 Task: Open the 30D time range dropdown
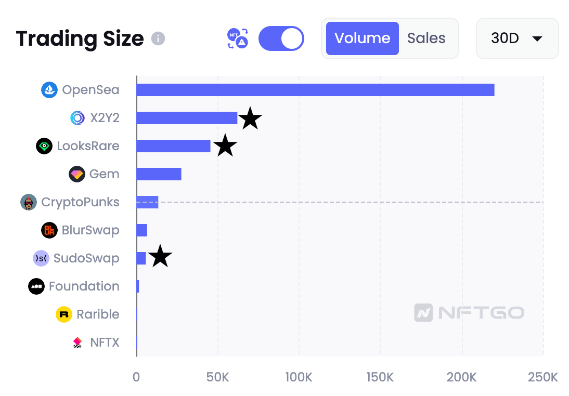[x=517, y=38]
